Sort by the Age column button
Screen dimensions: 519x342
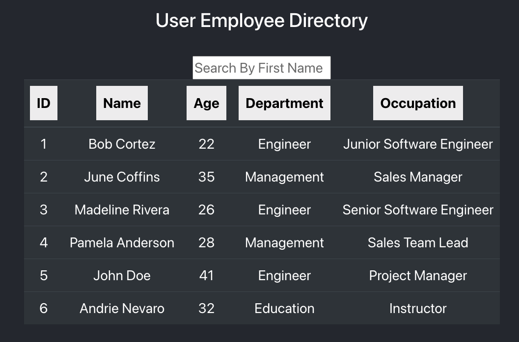(x=207, y=103)
